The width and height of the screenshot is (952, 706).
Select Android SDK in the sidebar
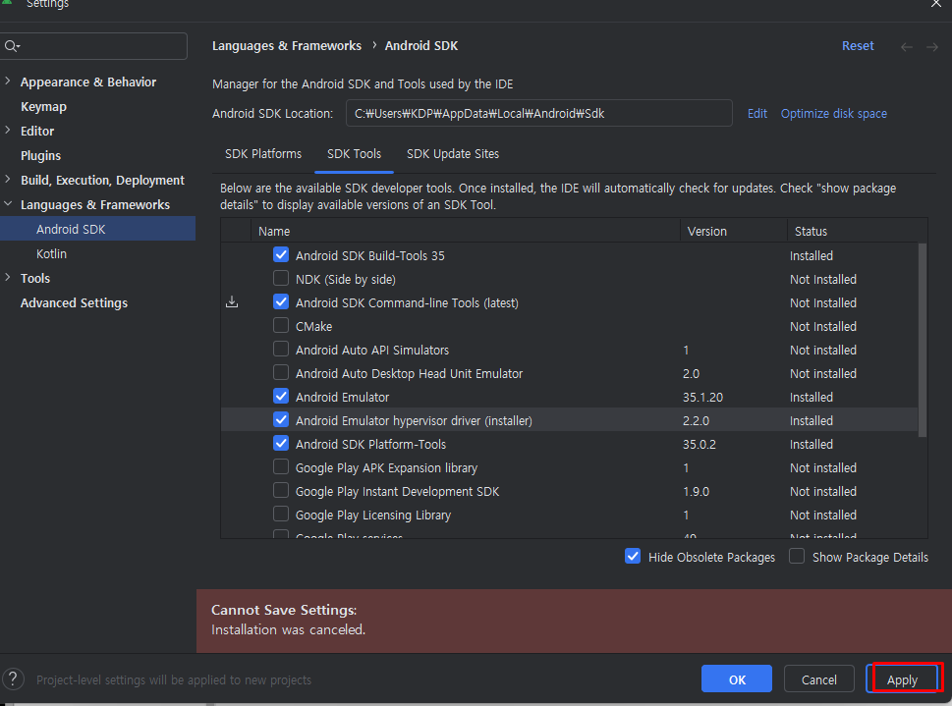pyautogui.click(x=97, y=229)
